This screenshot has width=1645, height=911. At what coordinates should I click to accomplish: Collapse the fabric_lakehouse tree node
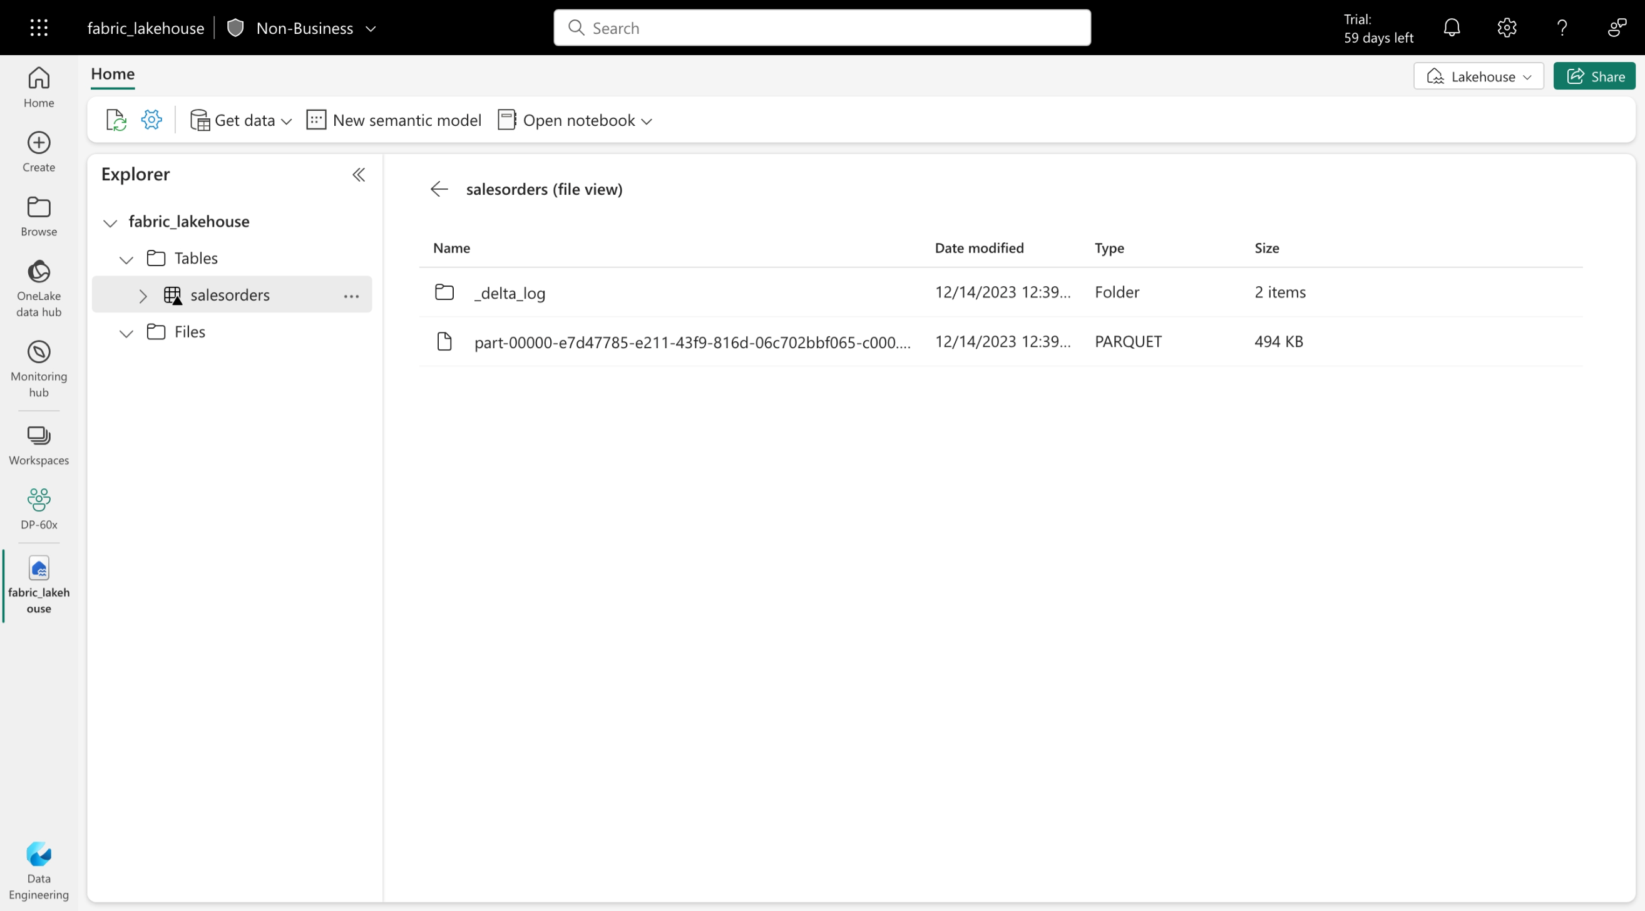[x=111, y=222]
